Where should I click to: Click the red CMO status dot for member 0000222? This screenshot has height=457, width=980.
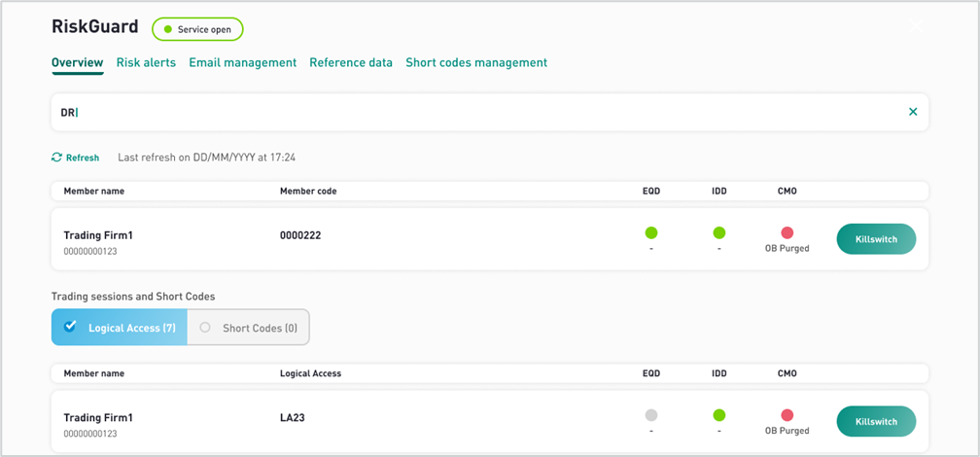[787, 233]
